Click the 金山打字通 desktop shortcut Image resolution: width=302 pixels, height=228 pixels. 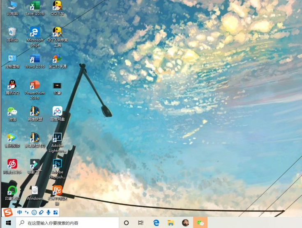click(57, 59)
